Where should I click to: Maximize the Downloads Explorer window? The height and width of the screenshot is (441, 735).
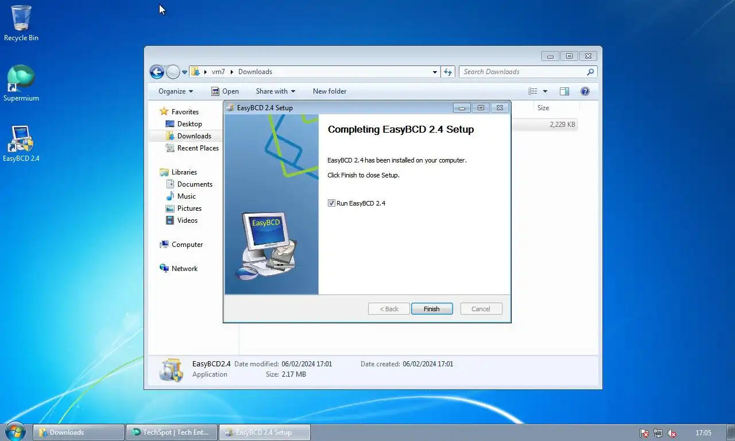tap(569, 56)
